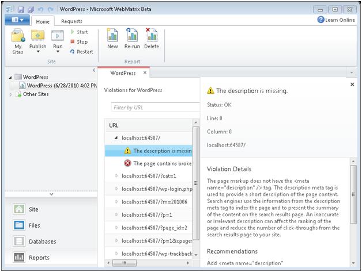Expand the localhost:64587/?p=1&cpage row
The width and height of the screenshot is (362, 272).
coord(116,240)
